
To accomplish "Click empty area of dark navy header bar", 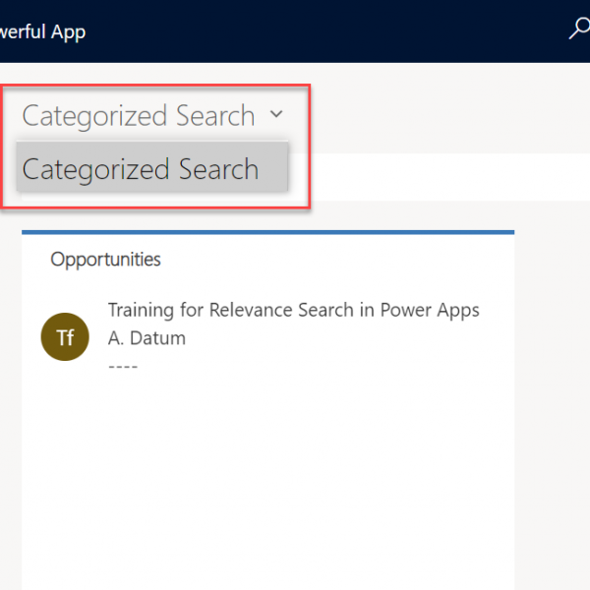I will (324, 30).
